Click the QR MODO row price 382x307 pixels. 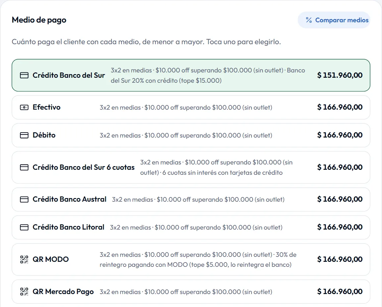[340, 259]
